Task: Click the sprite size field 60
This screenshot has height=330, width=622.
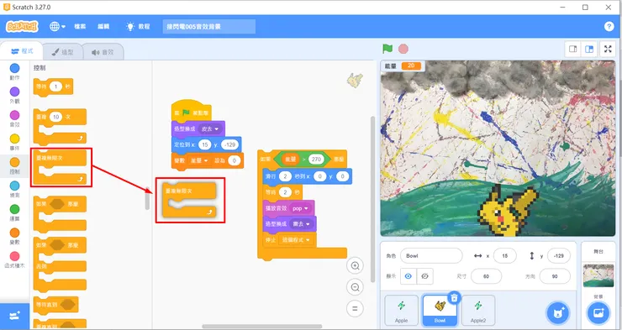Action: pos(486,276)
